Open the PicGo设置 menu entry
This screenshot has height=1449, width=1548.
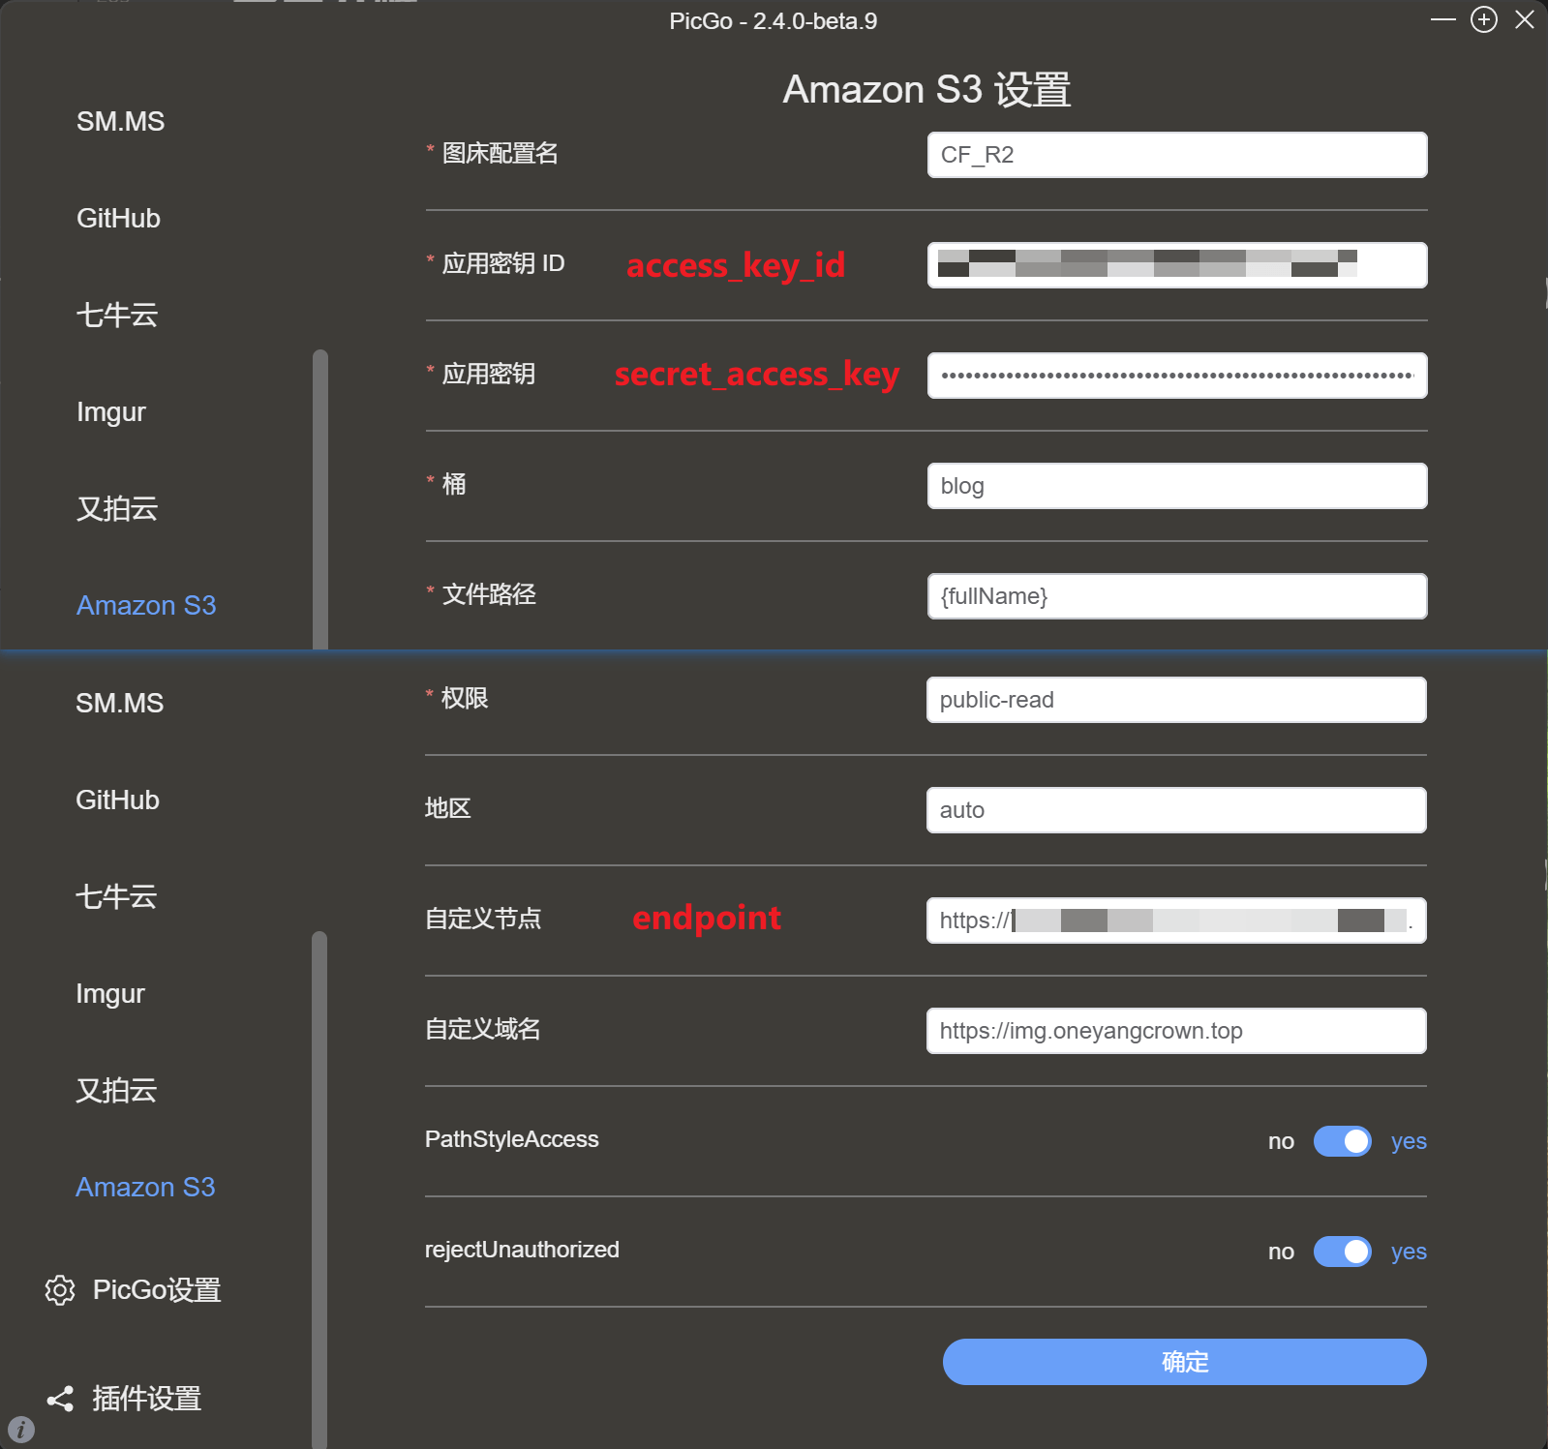point(157,1290)
